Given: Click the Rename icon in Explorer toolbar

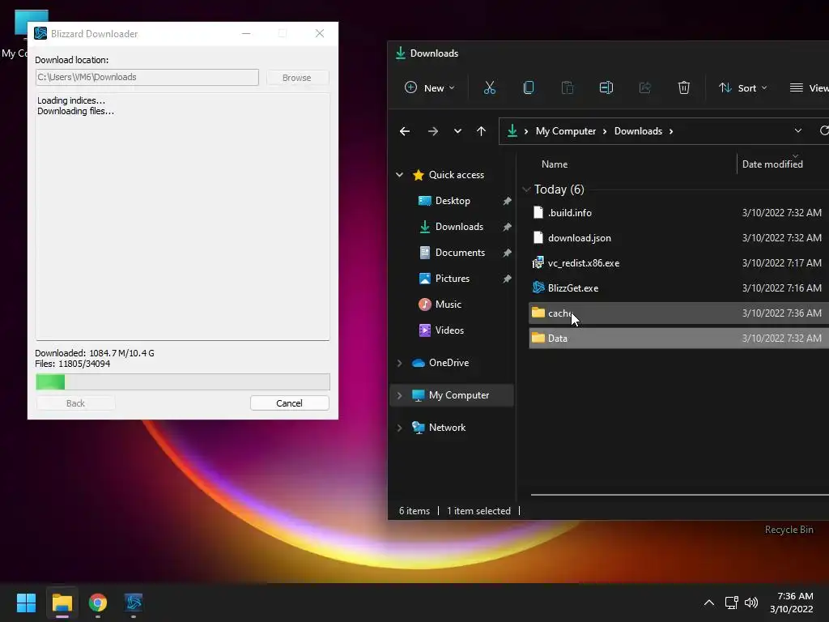Looking at the screenshot, I should [x=606, y=87].
